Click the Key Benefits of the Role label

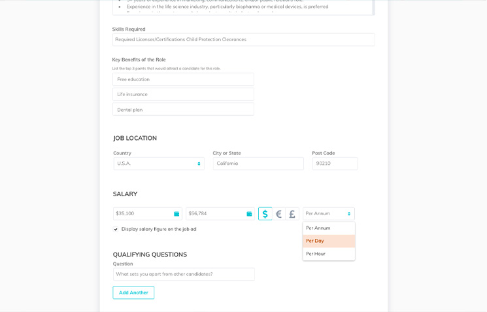point(139,60)
